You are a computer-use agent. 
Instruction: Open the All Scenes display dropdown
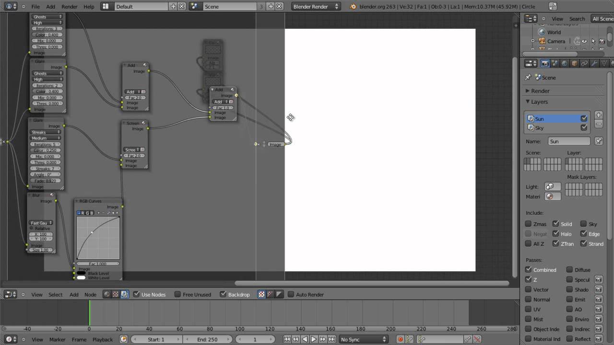pyautogui.click(x=602, y=19)
